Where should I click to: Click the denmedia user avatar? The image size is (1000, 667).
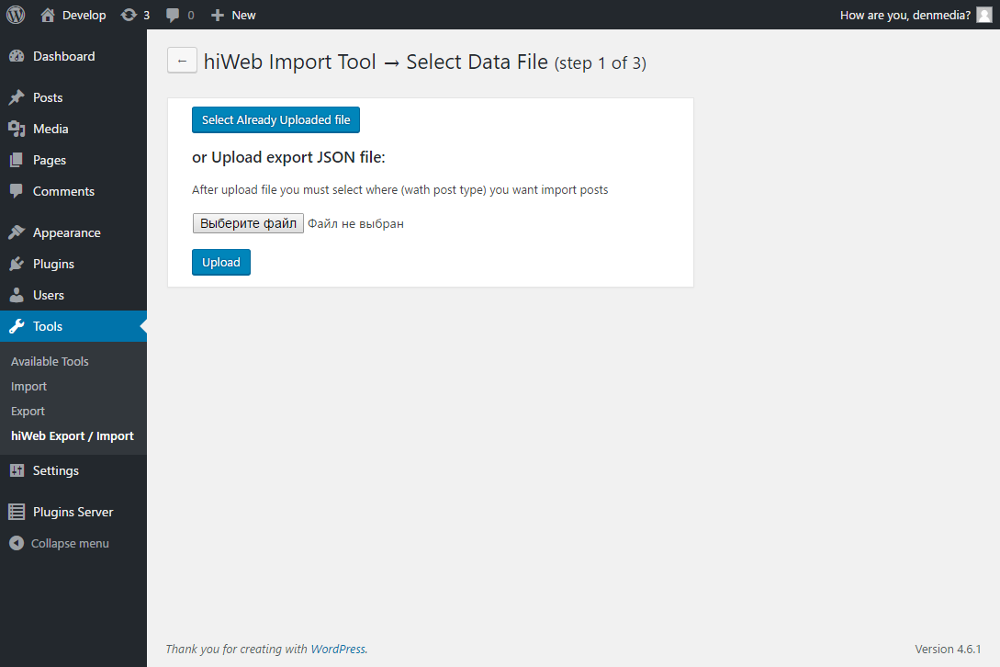(x=984, y=15)
